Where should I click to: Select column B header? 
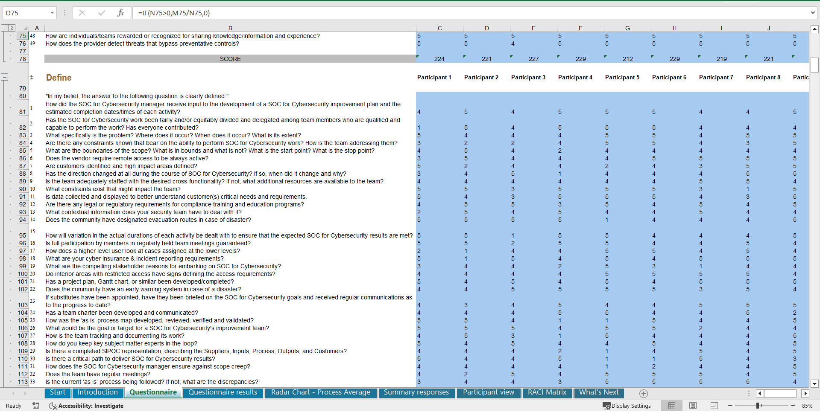[230, 28]
